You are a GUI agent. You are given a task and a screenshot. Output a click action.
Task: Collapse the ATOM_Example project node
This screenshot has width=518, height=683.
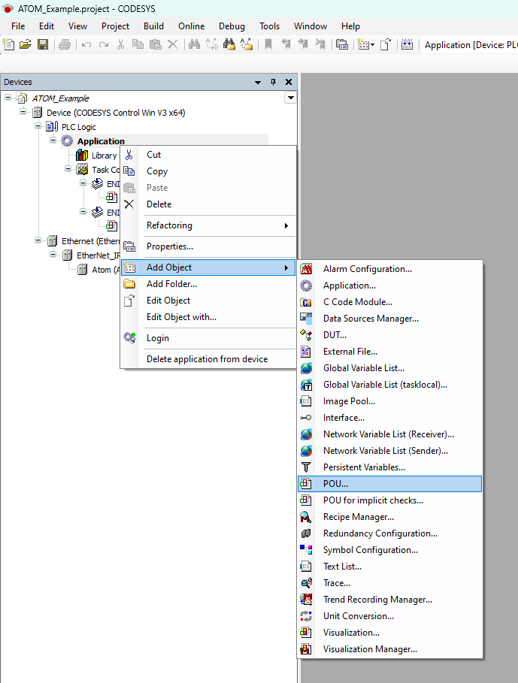(8, 98)
